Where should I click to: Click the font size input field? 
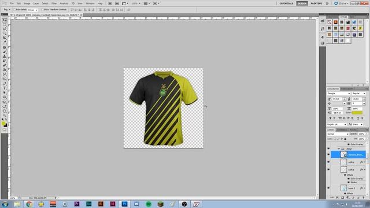click(x=338, y=99)
